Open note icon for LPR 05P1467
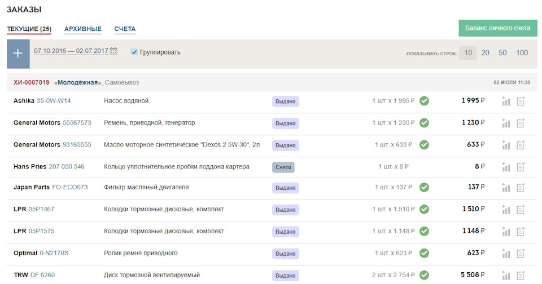 pyautogui.click(x=521, y=210)
